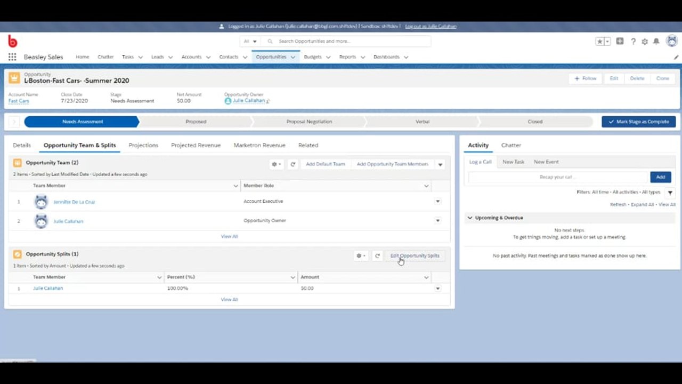The width and height of the screenshot is (682, 384).
Task: Go to the Home nav tab
Action: [x=83, y=57]
